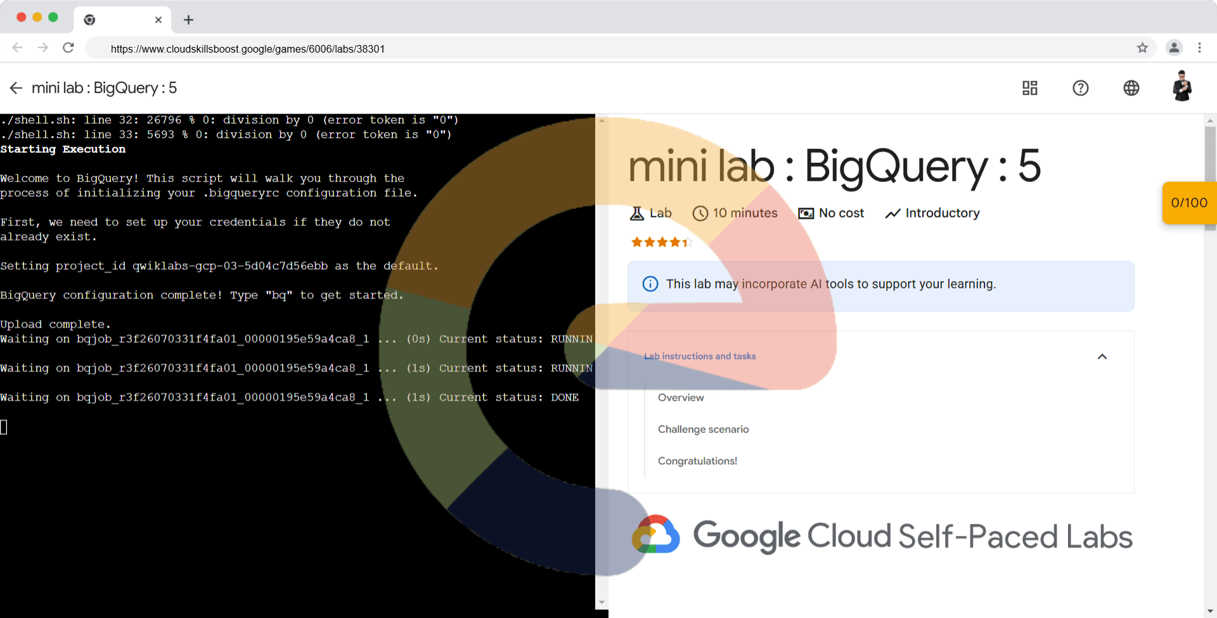Go back using the lab title arrow
Screen dimensions: 1217x618
coord(16,88)
